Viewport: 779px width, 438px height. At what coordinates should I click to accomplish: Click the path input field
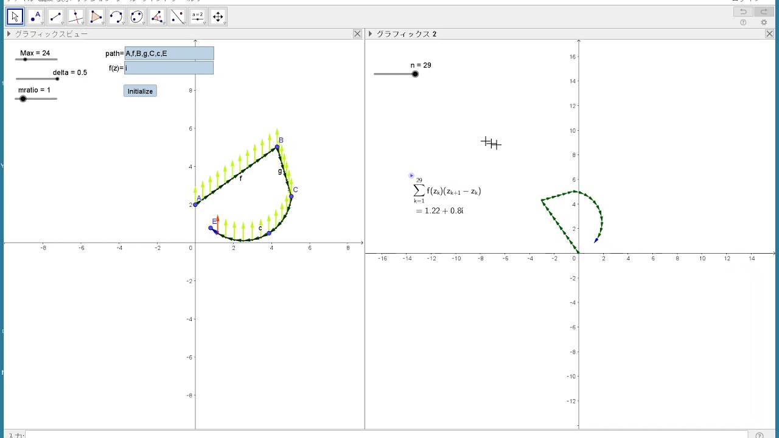coord(169,54)
